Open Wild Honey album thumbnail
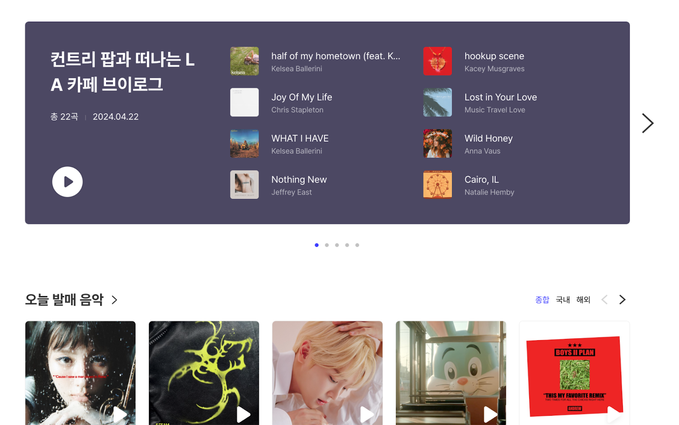This screenshot has height=425, width=679. pos(438,143)
